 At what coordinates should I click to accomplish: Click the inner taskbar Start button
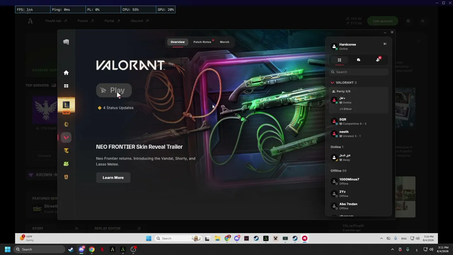[148, 238]
